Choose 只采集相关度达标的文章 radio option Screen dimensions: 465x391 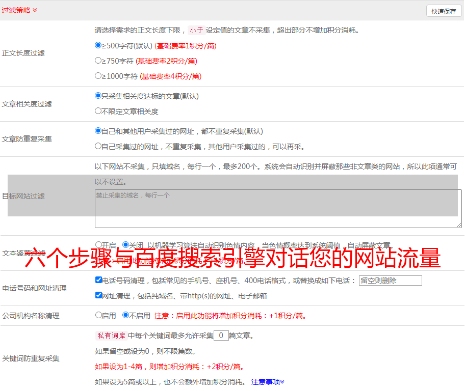pos(98,96)
